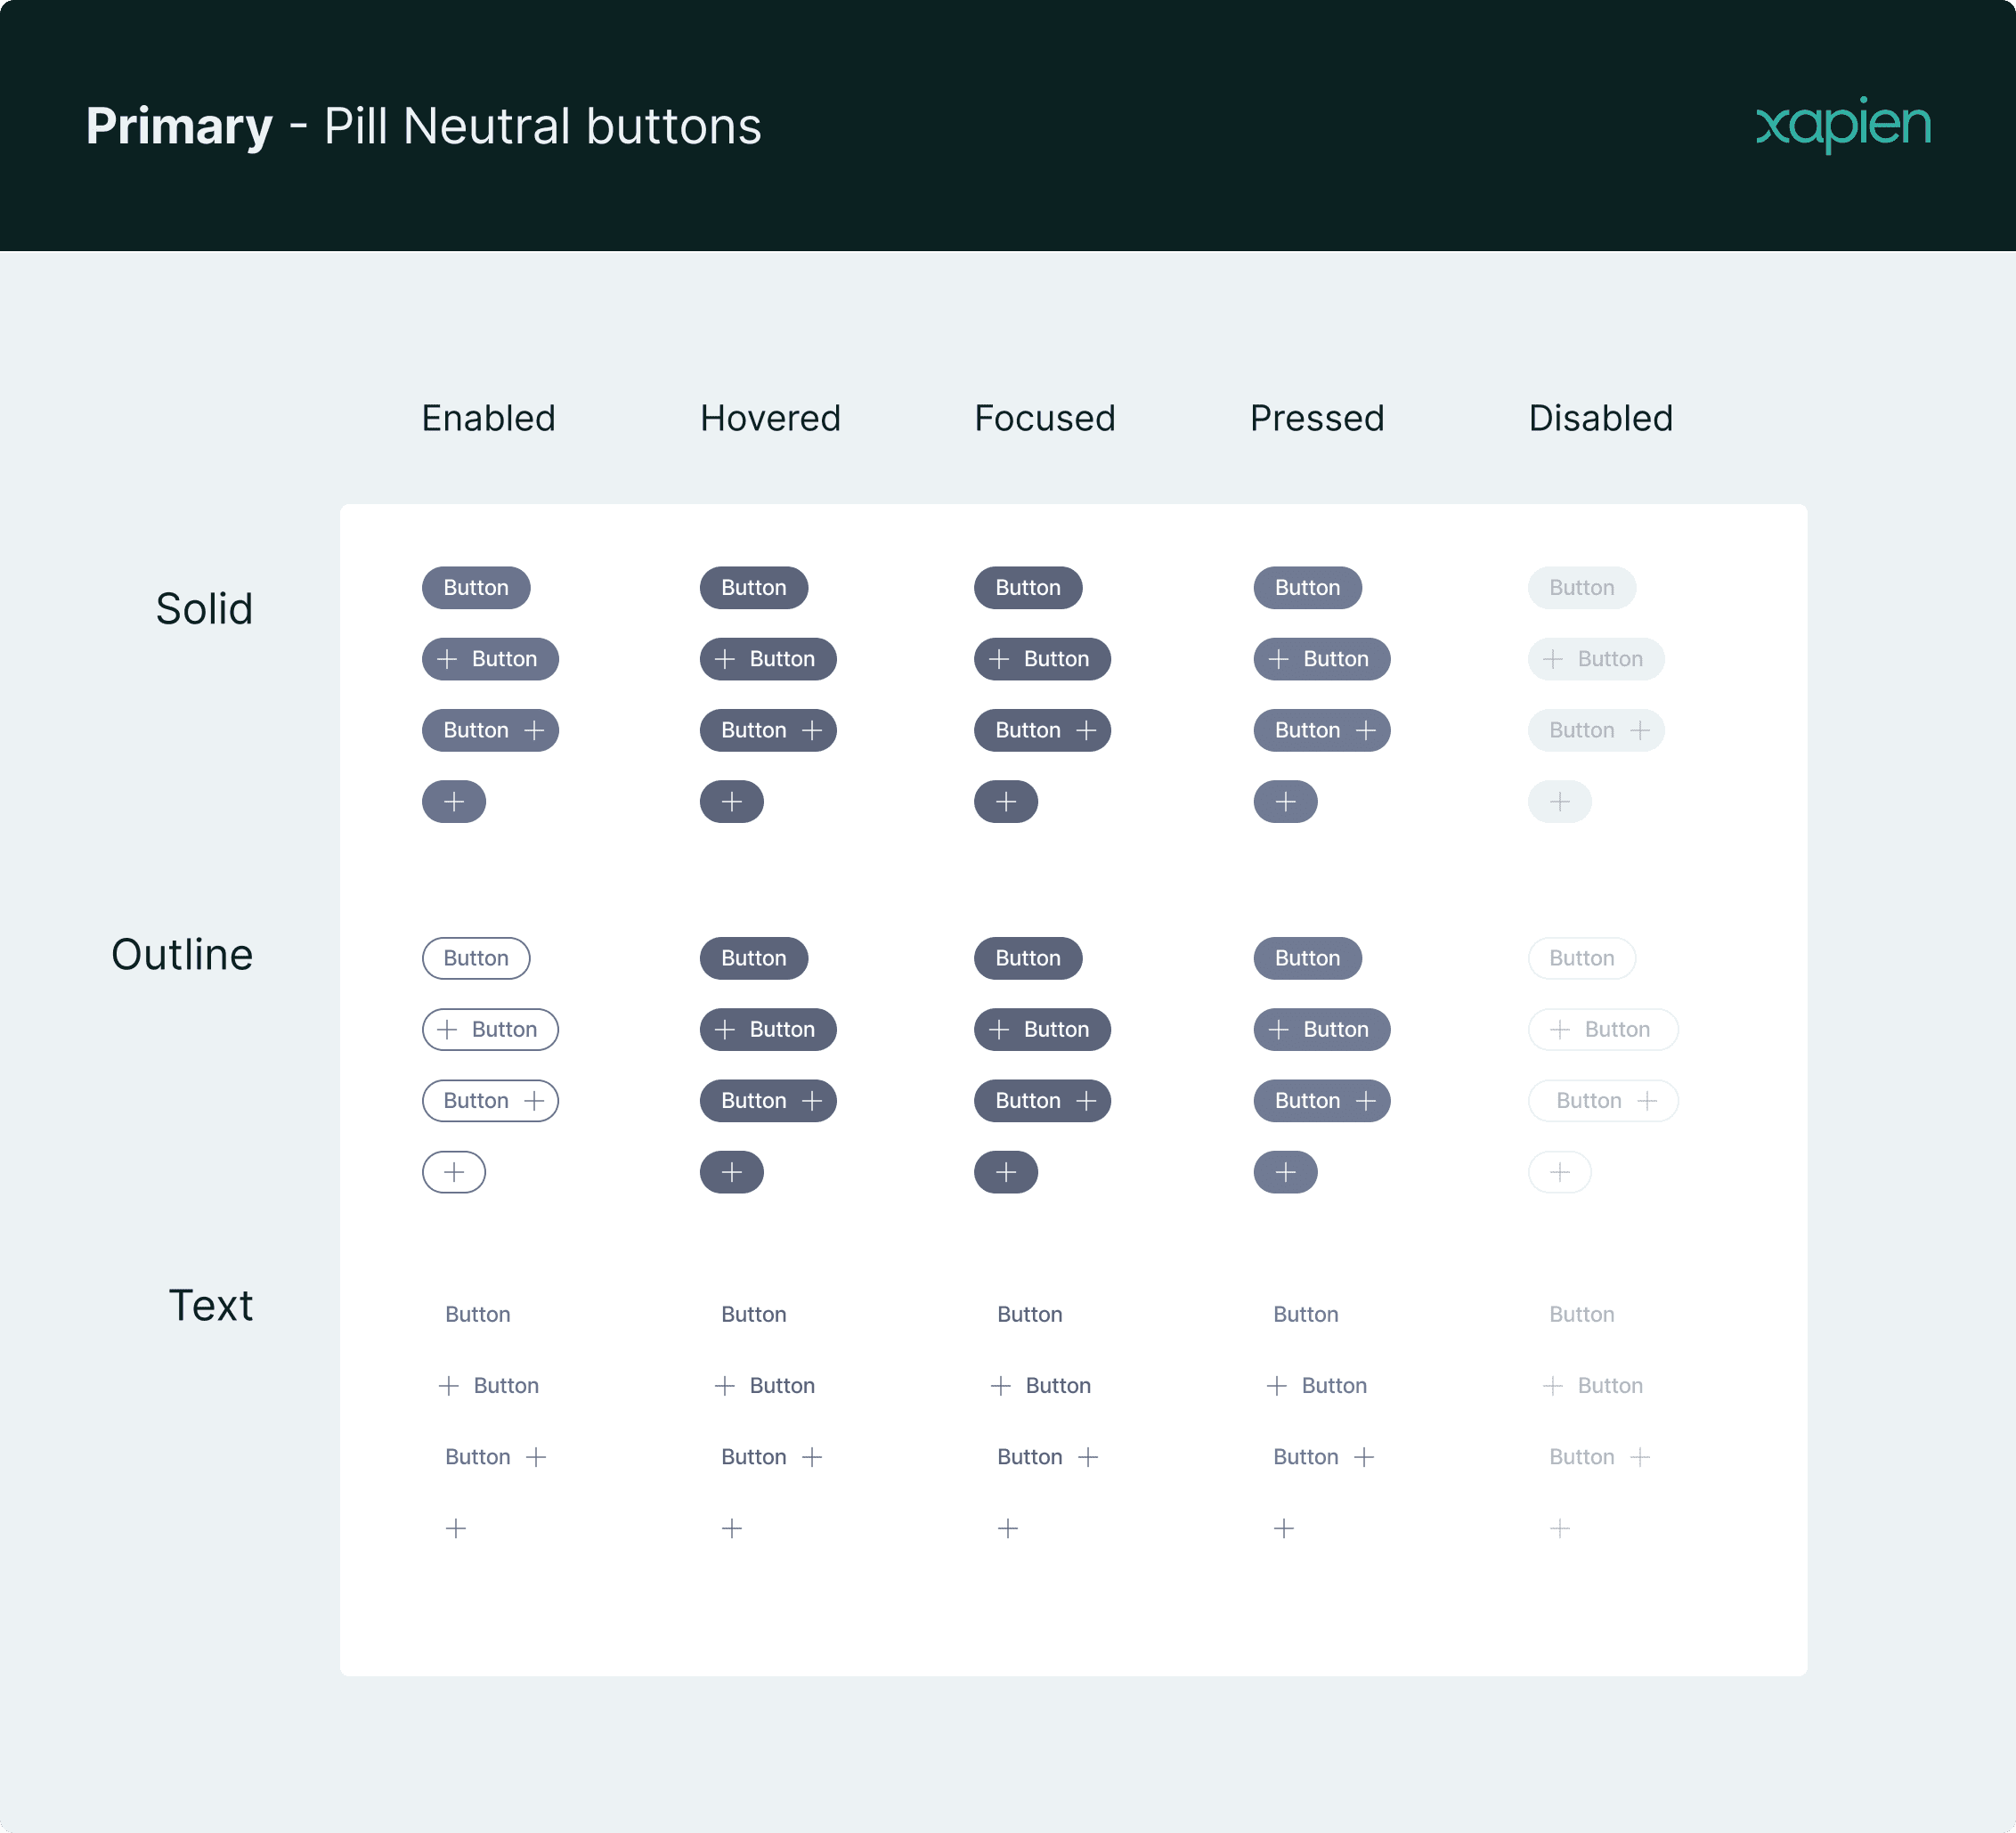Click the Enabled Solid icon-only plus button
Screen dimensions: 2016x1833
454,801
